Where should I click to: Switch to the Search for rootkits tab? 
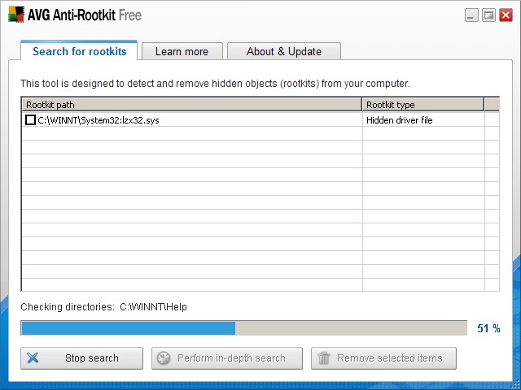click(79, 51)
